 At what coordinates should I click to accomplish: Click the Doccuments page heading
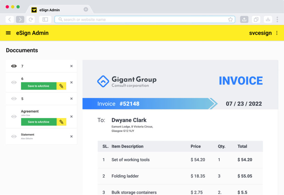(22, 50)
